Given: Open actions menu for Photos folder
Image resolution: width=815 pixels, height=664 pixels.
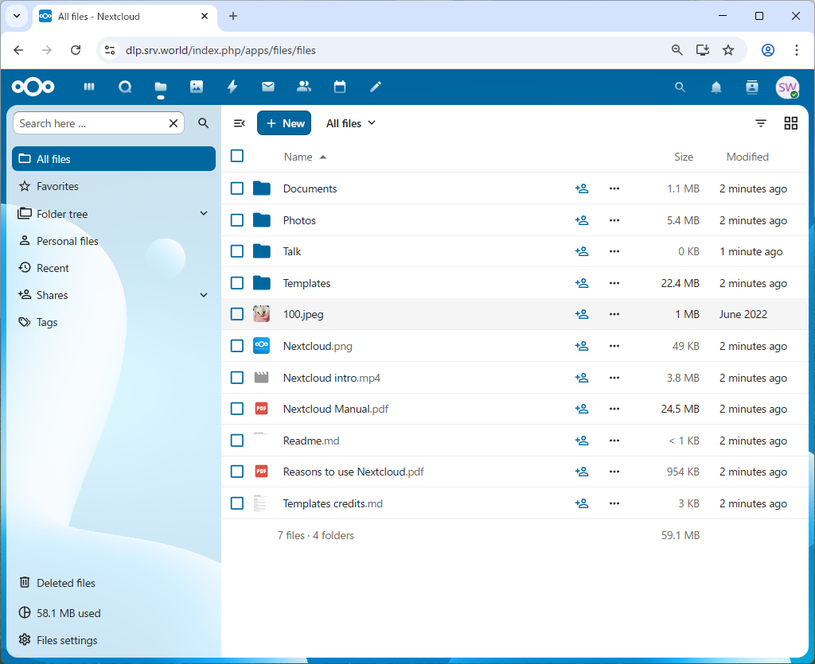Looking at the screenshot, I should tap(614, 220).
